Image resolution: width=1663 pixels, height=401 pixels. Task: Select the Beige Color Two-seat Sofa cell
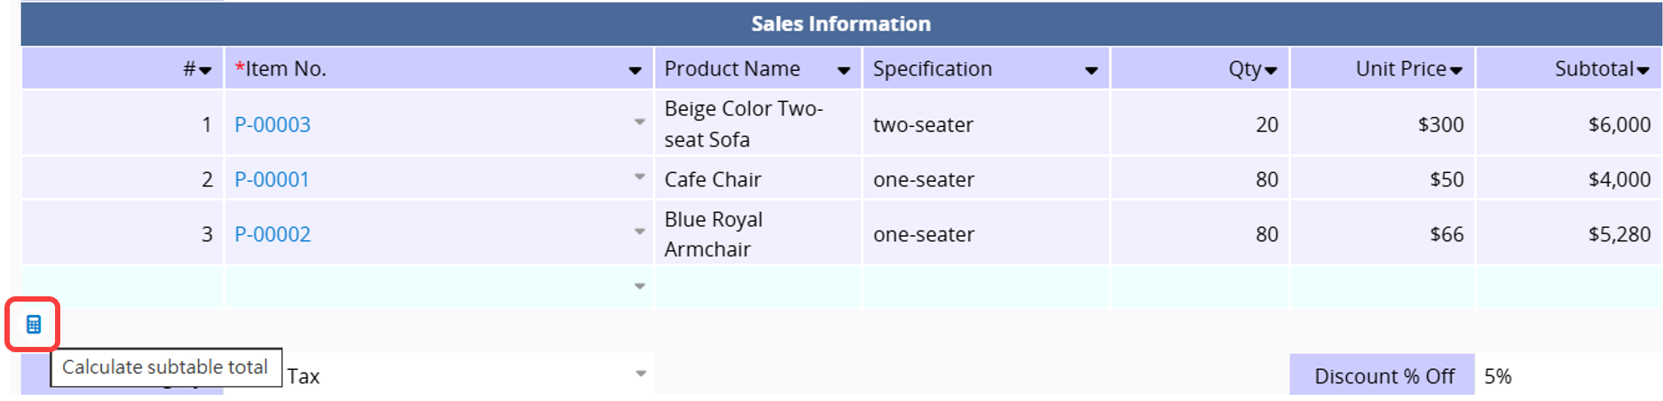758,124
